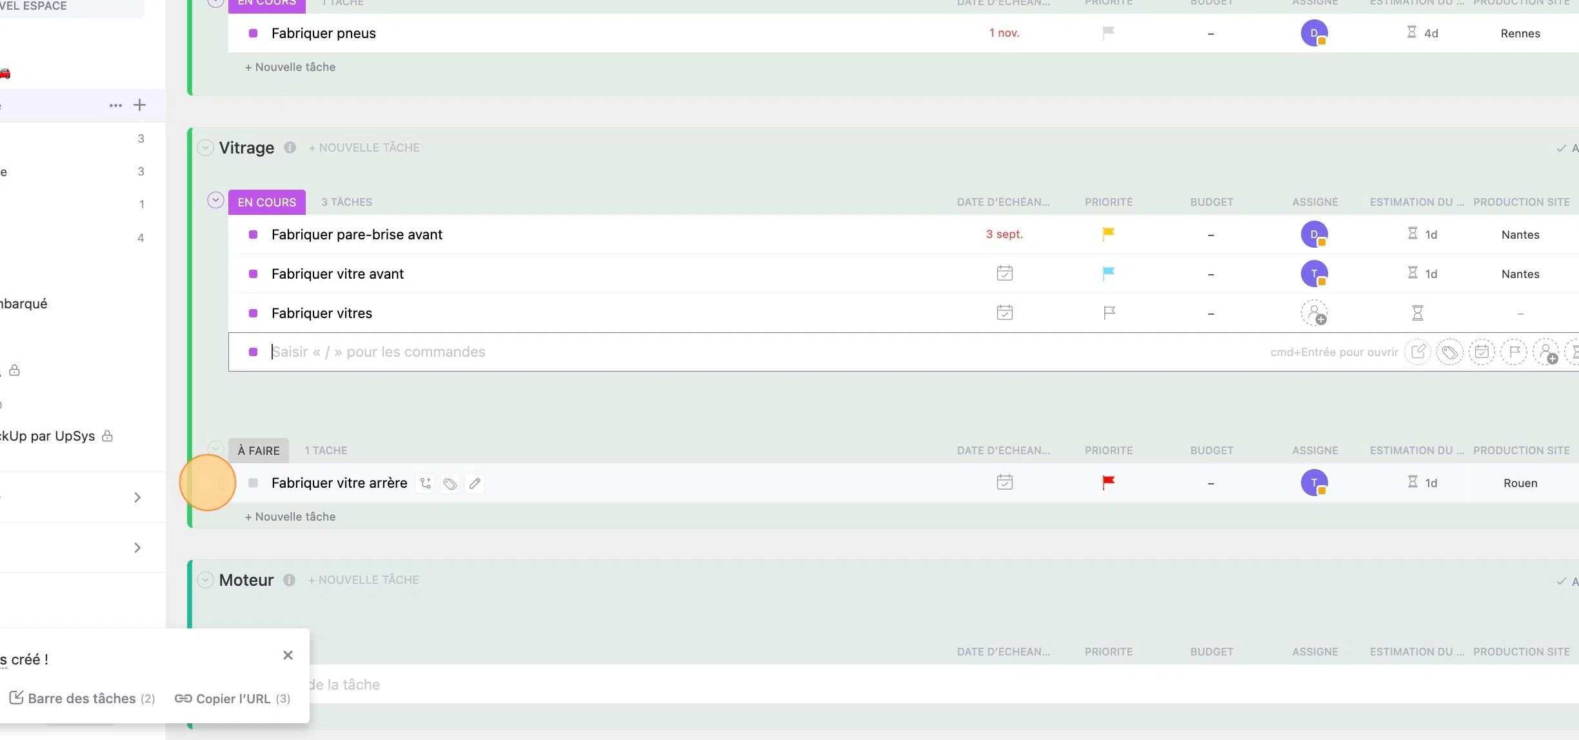Screen dimensions: 1579x740
Task: Click the purple À FAIRE status label
Action: point(259,450)
